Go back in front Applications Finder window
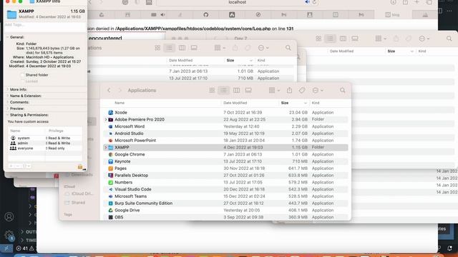This screenshot has width=458, height=257. (109, 91)
